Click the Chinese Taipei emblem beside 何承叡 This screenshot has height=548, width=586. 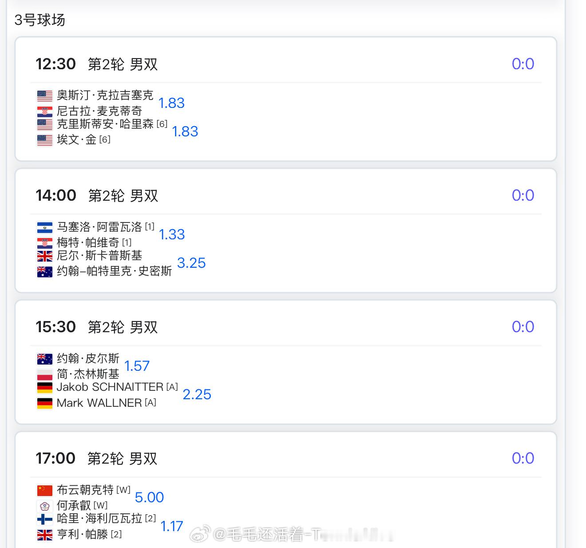tap(44, 506)
